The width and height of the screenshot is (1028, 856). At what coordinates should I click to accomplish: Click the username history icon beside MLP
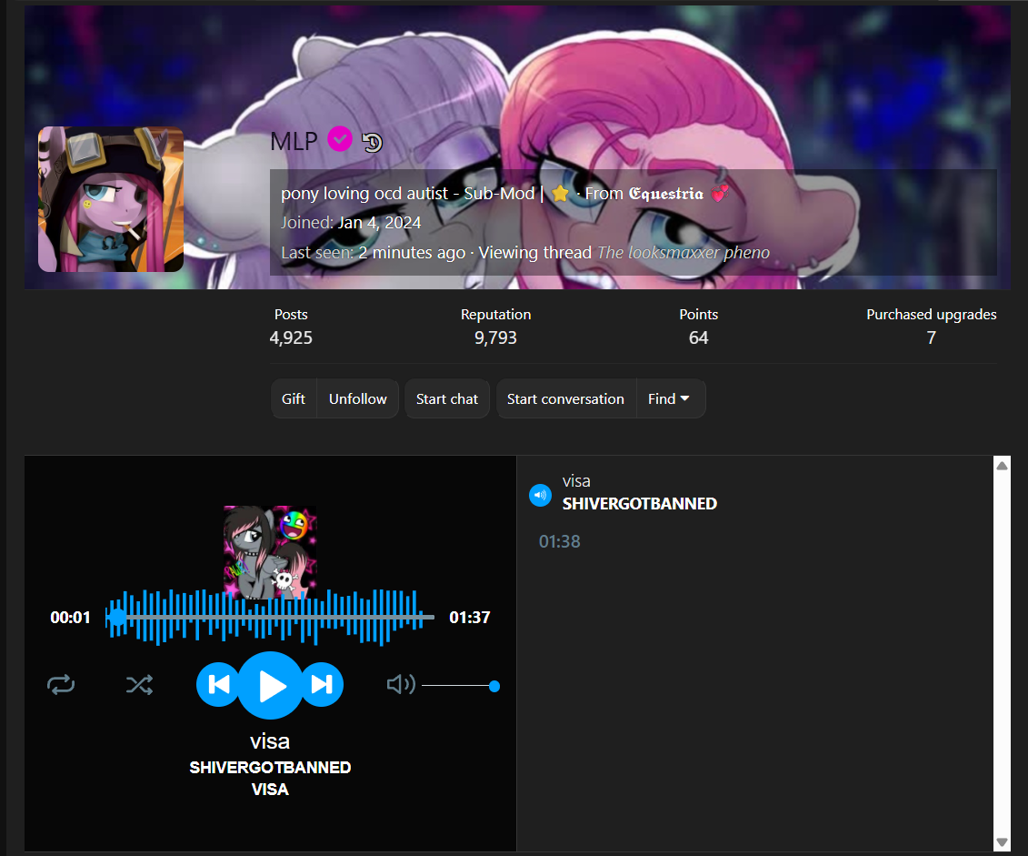click(x=372, y=142)
